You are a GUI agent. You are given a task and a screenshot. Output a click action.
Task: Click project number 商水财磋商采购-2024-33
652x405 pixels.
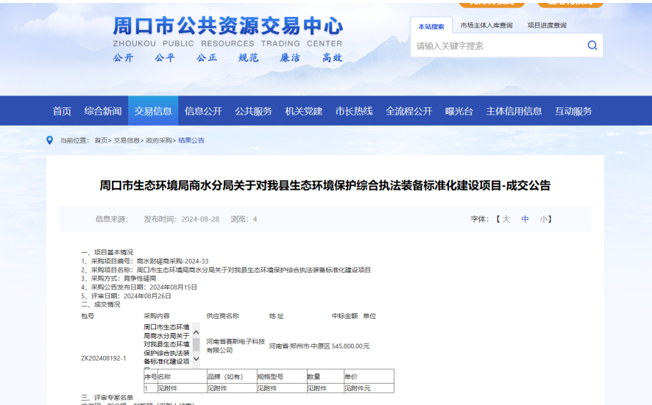[x=172, y=261]
